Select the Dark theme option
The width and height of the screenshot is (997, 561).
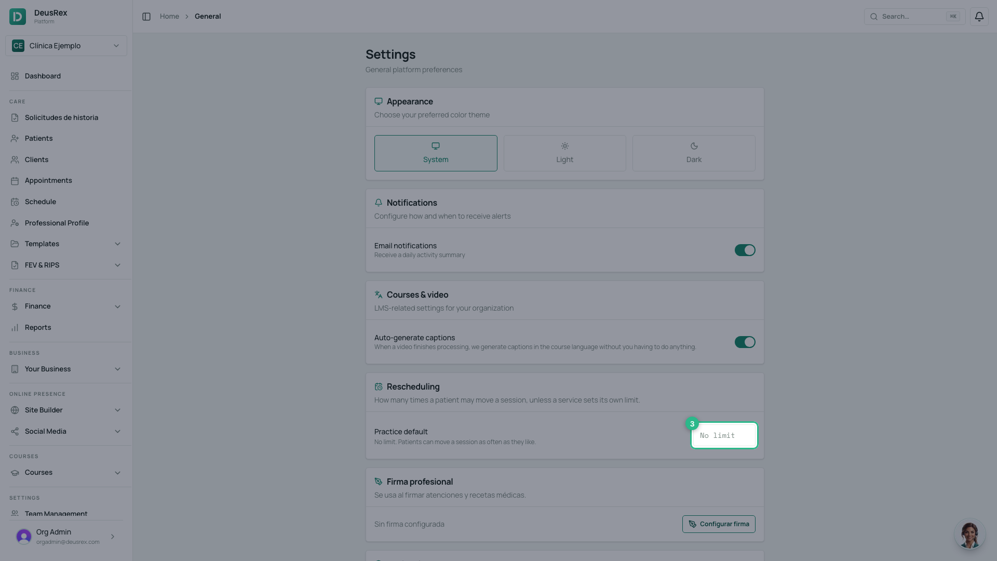[694, 153]
